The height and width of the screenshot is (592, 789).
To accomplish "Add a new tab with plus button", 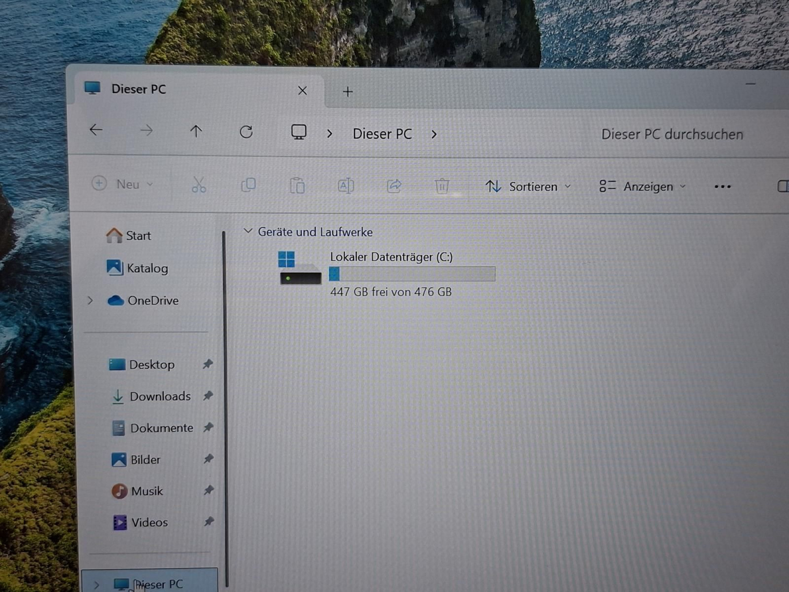I will pyautogui.click(x=348, y=92).
